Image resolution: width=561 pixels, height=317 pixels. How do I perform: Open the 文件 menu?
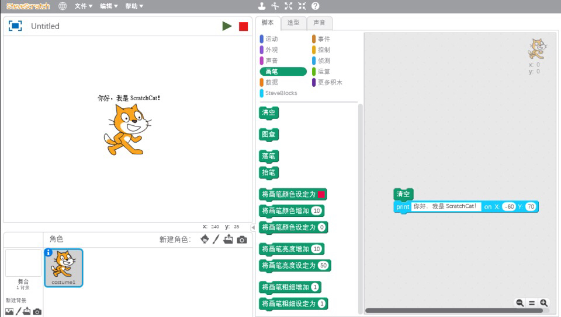(x=84, y=6)
